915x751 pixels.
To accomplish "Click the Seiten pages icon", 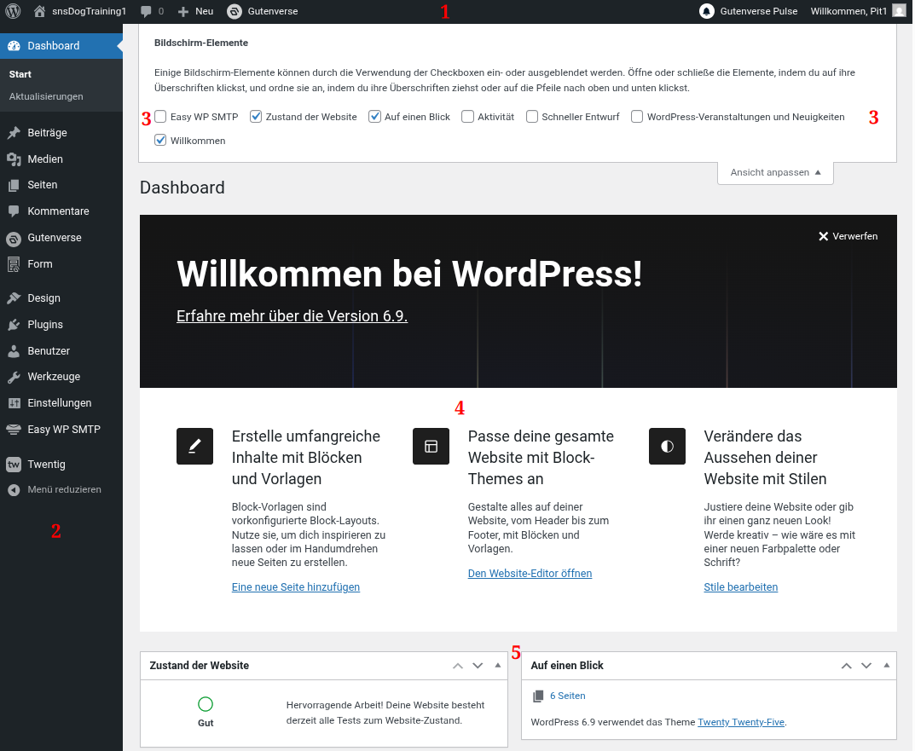I will tap(14, 186).
